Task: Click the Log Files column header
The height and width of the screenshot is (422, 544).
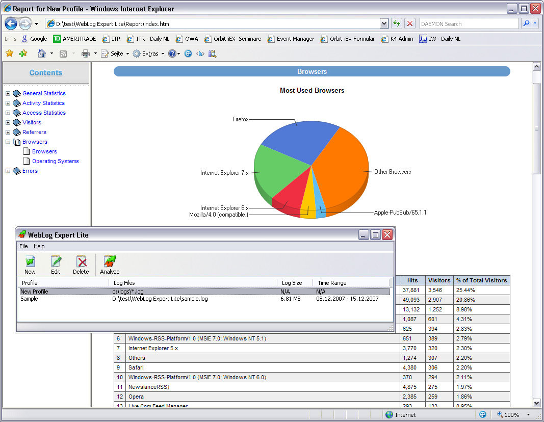Action: pyautogui.click(x=193, y=282)
